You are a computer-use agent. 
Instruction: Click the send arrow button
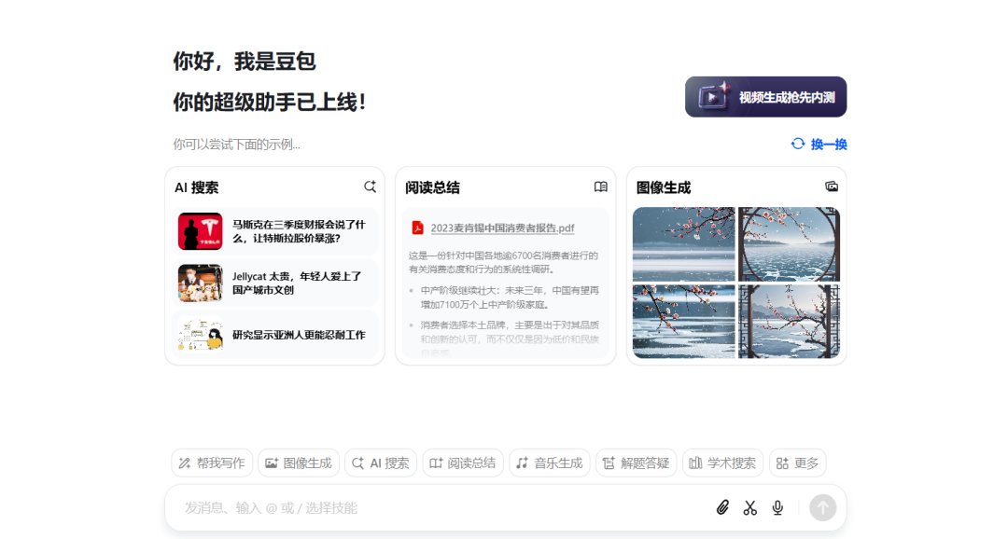823,508
